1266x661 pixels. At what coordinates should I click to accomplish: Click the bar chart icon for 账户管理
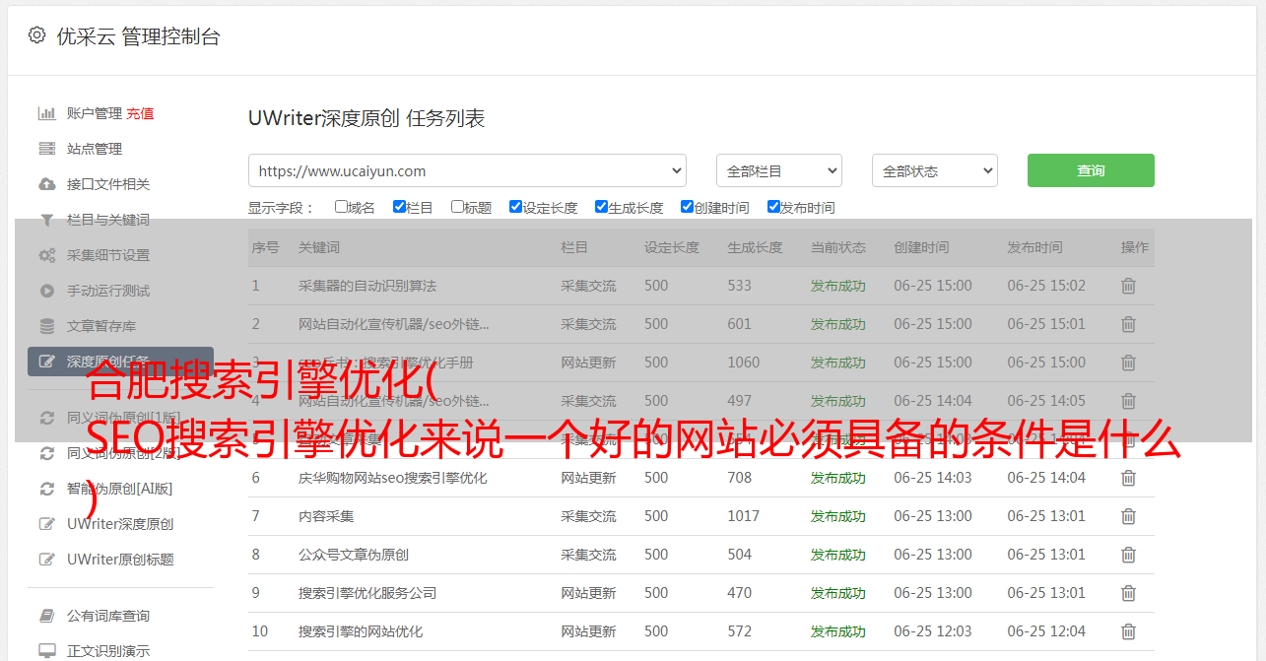point(46,113)
